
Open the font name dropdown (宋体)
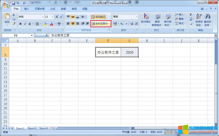(x=43, y=17)
